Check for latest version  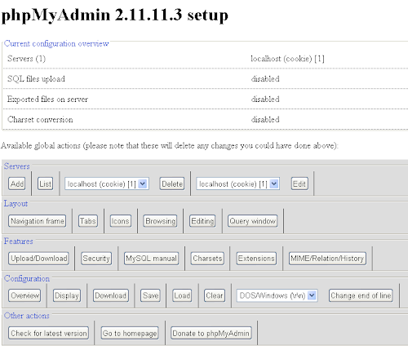[48, 333]
